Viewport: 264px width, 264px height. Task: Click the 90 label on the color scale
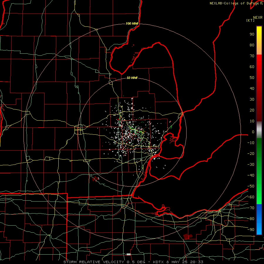point(252,34)
